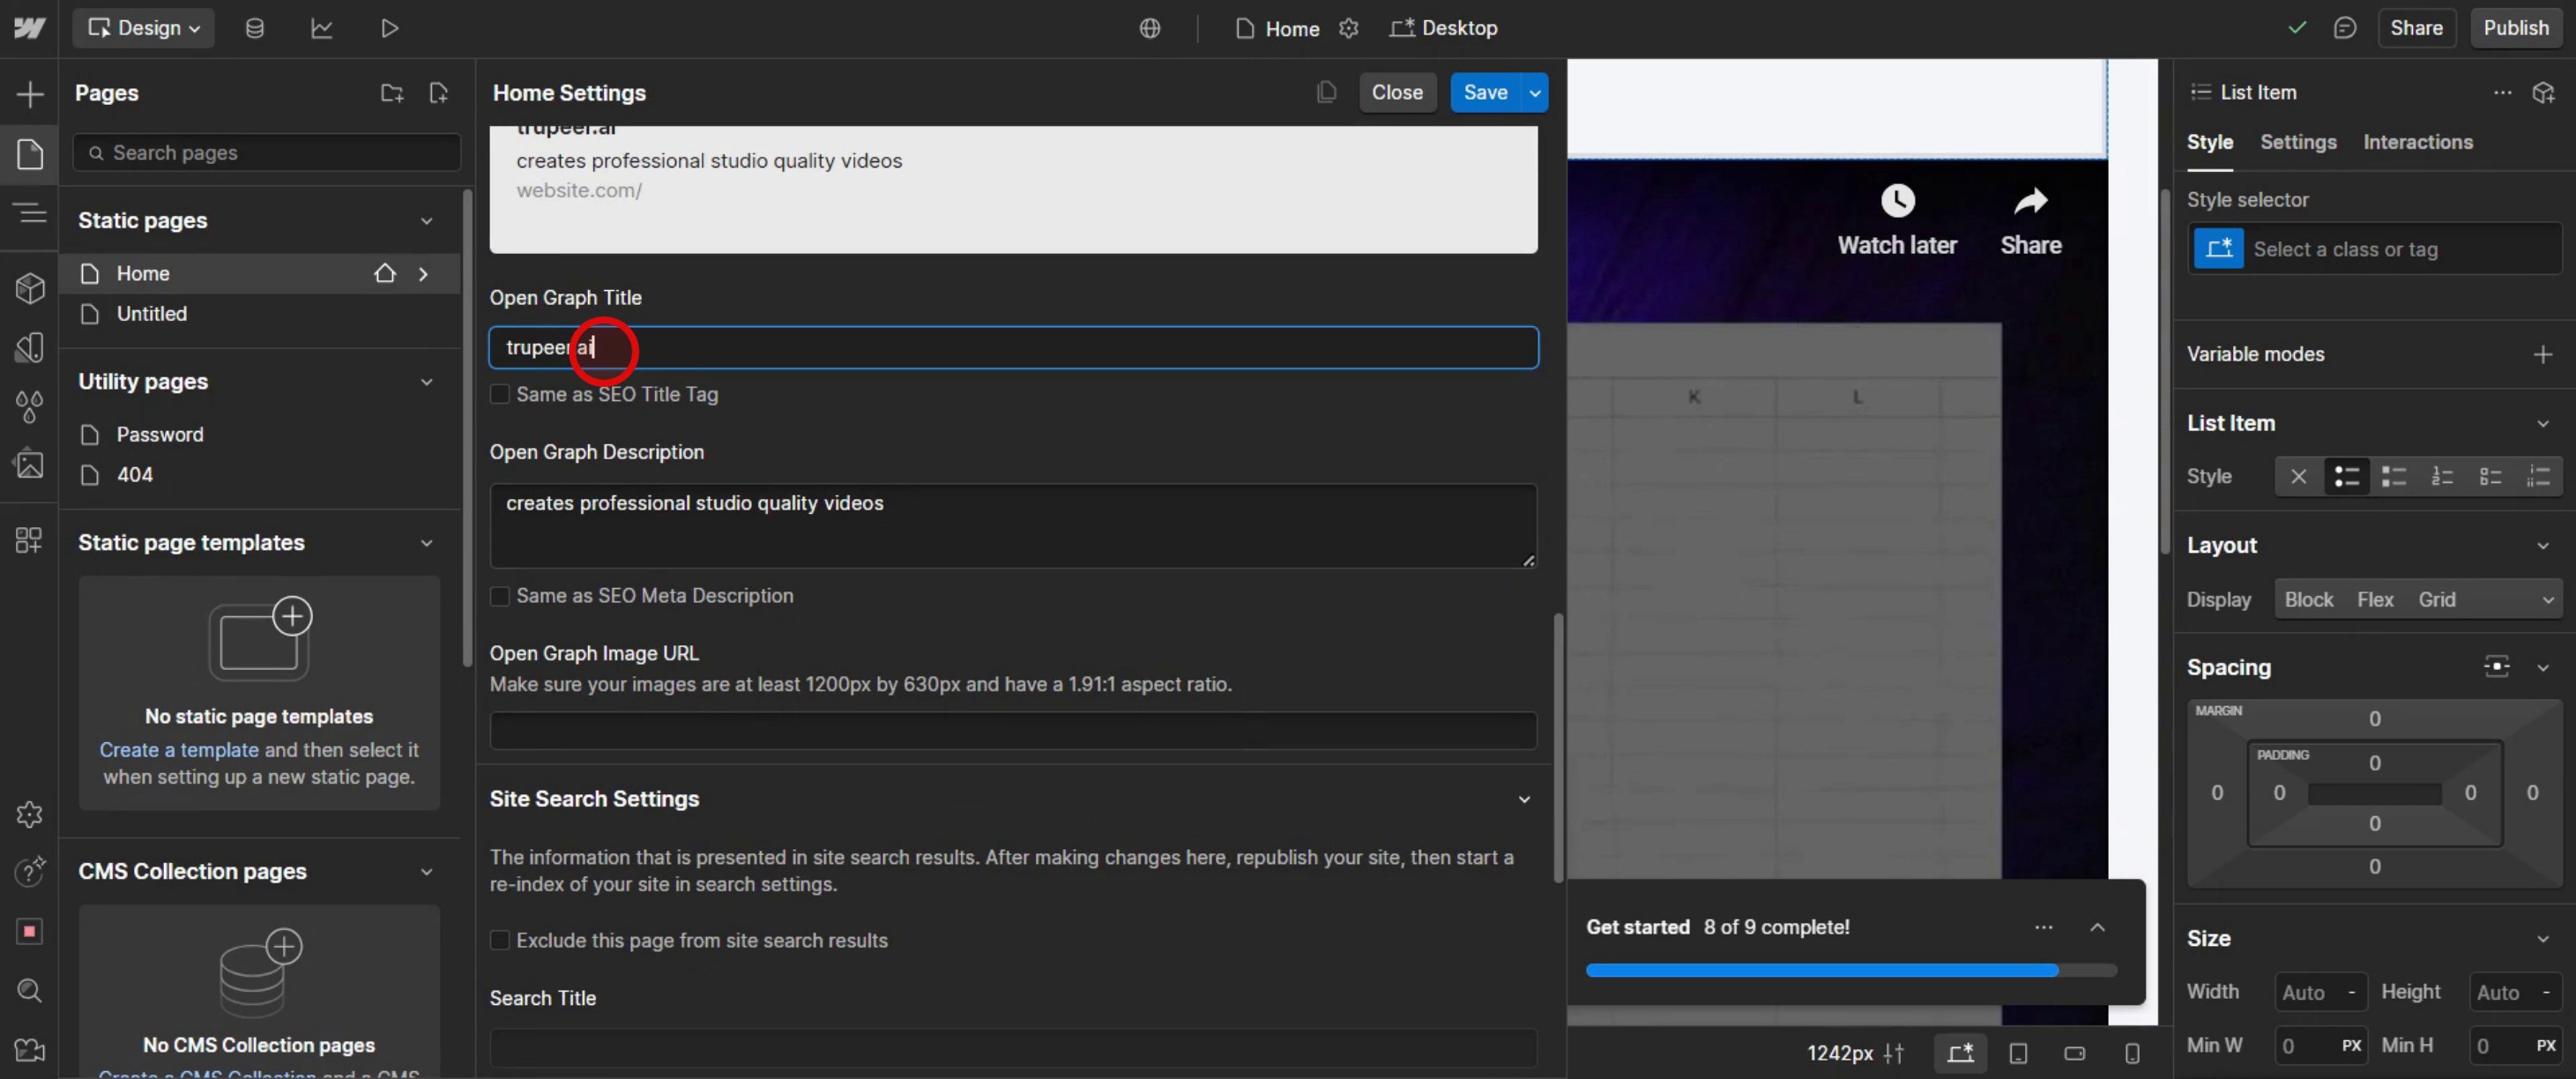Click the create new page folder icon
Image resolution: width=2576 pixels, height=1079 pixels.
[391, 93]
